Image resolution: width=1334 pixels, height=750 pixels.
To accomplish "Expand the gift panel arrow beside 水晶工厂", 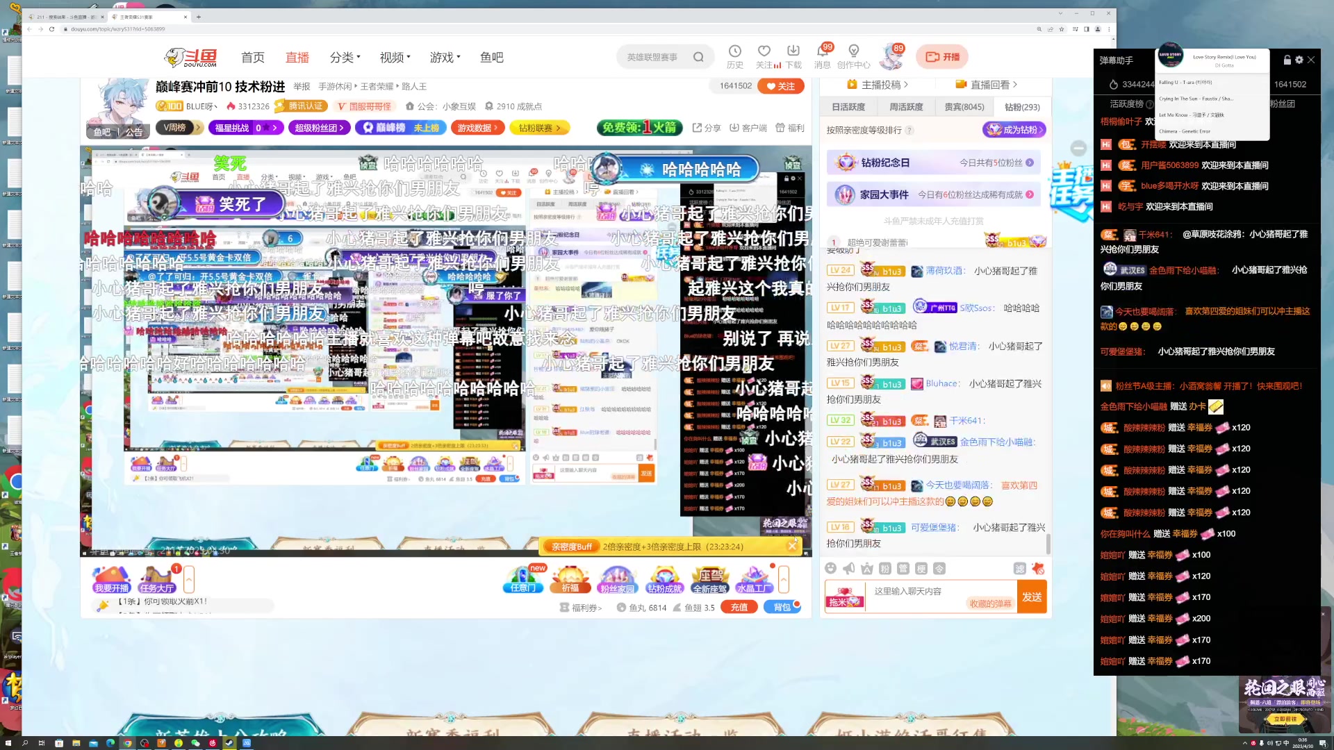I will (x=784, y=579).
